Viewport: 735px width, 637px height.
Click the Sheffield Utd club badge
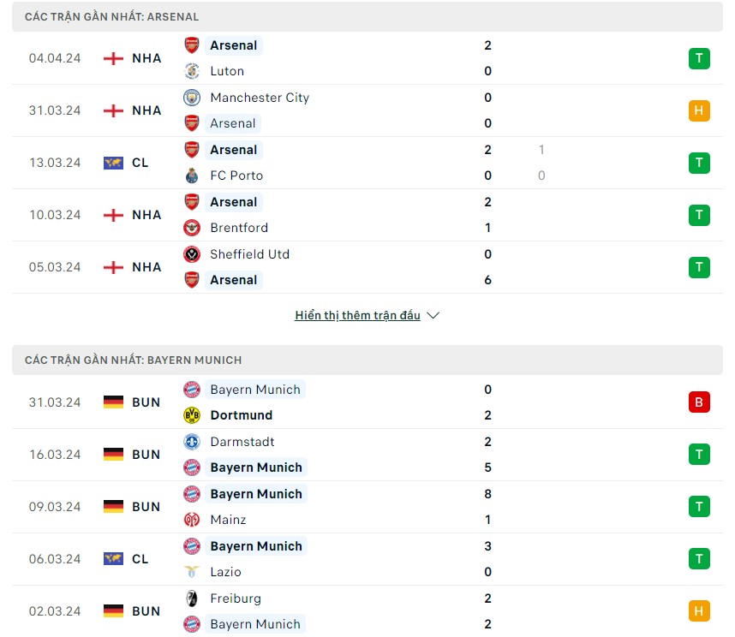pyautogui.click(x=191, y=254)
